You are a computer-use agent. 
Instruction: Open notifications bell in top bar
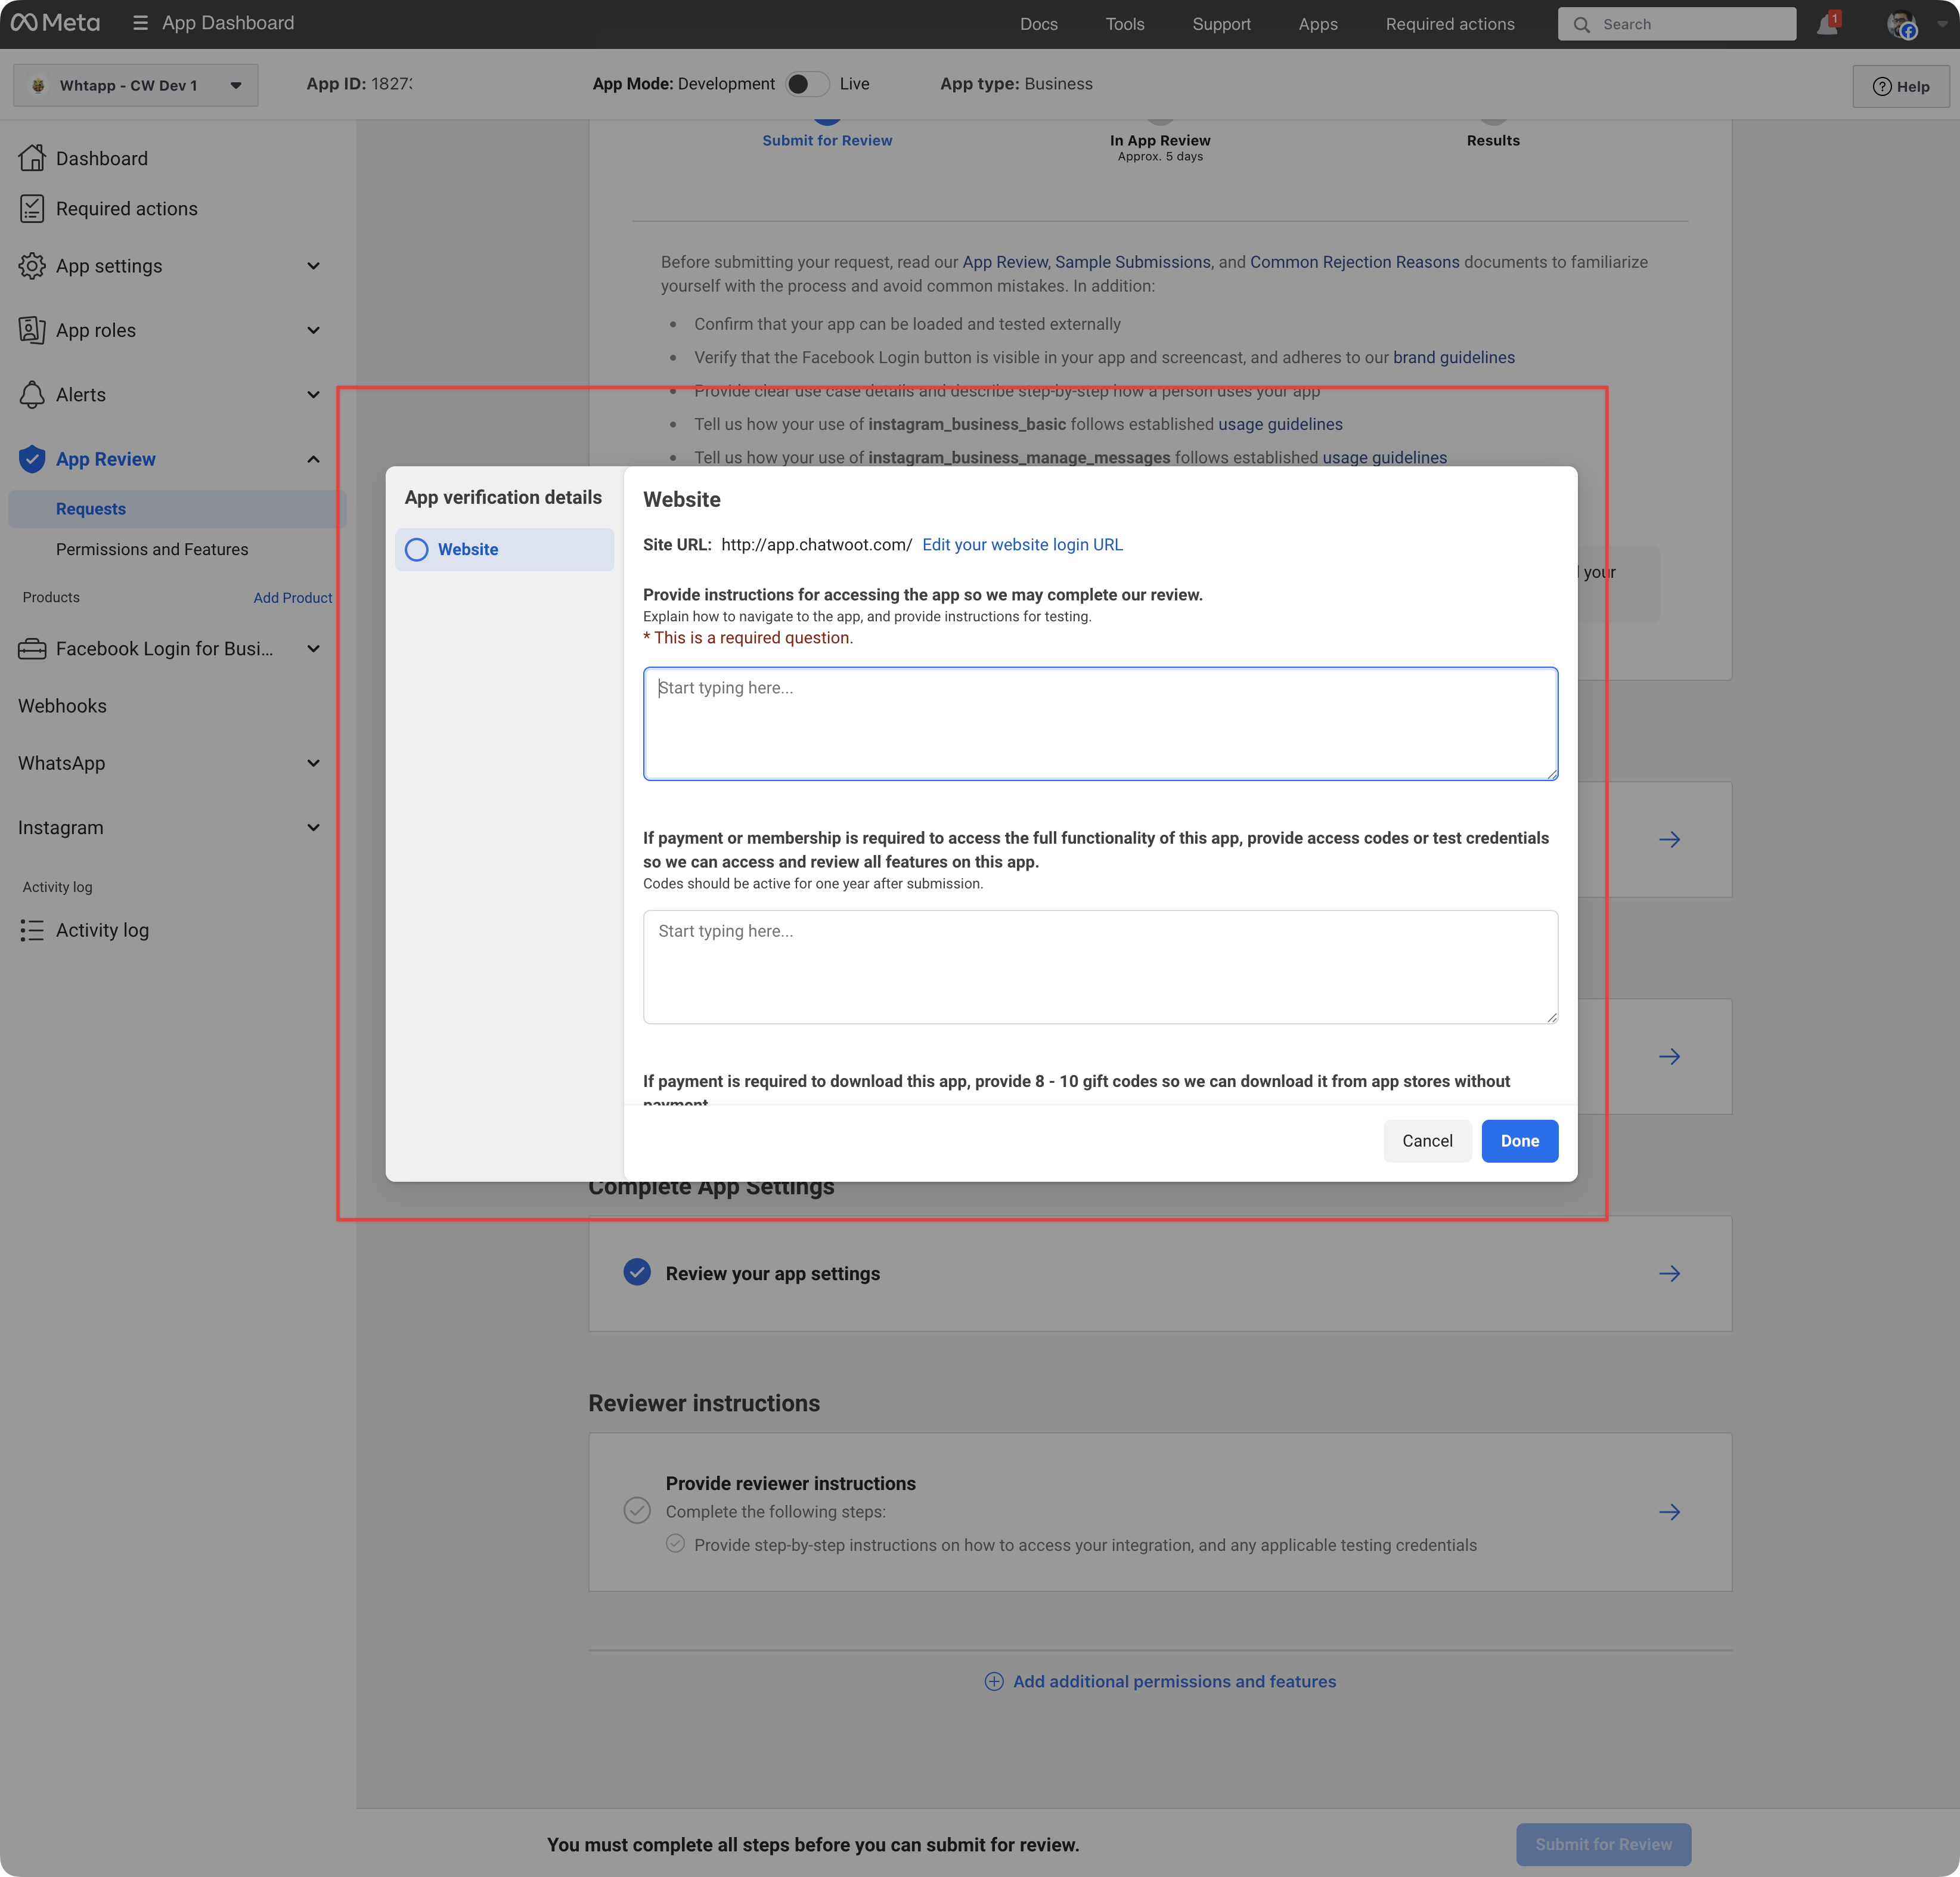click(1827, 24)
